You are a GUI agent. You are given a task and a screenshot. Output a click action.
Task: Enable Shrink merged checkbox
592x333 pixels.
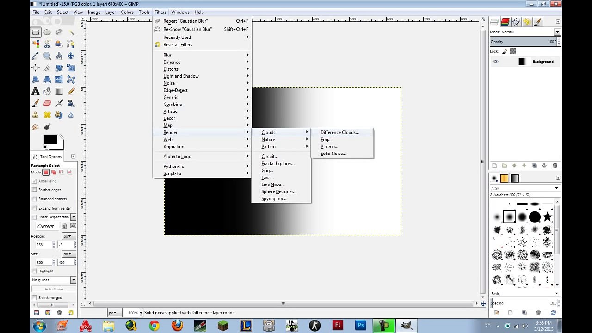[34, 298]
